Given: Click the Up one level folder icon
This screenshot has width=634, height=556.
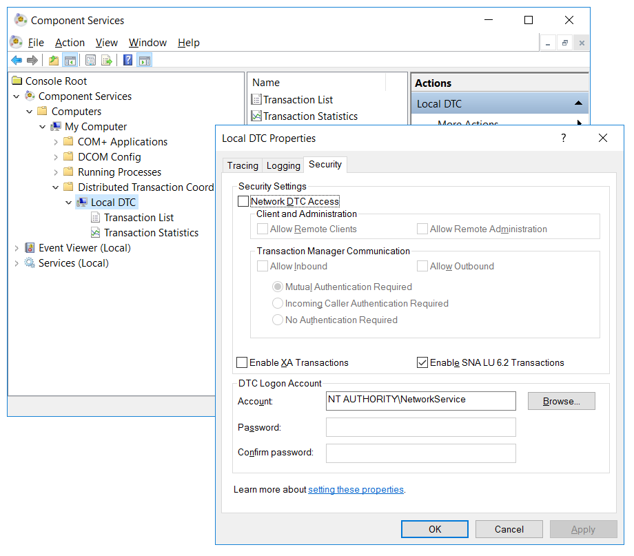Looking at the screenshot, I should [53, 61].
